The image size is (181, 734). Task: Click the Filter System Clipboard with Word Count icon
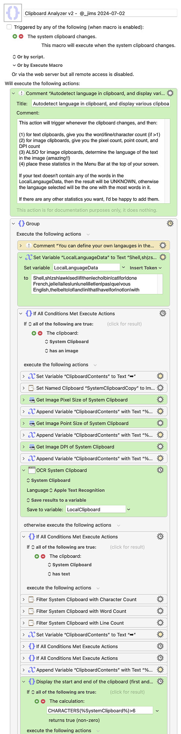pyautogui.click(x=32, y=611)
